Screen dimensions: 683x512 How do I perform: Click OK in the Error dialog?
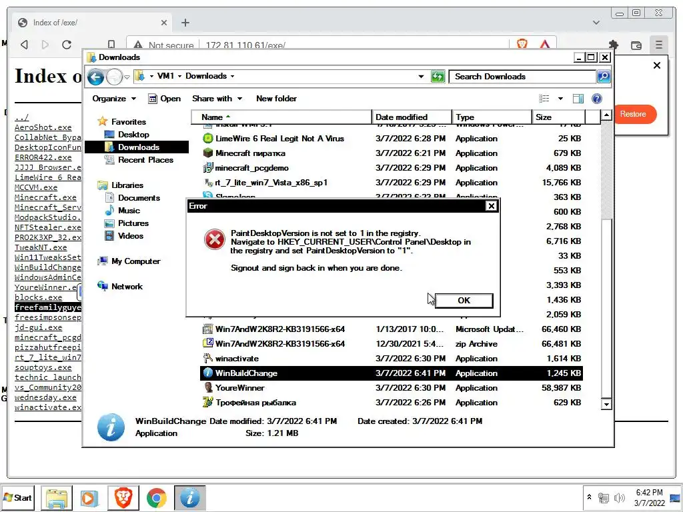tap(464, 301)
